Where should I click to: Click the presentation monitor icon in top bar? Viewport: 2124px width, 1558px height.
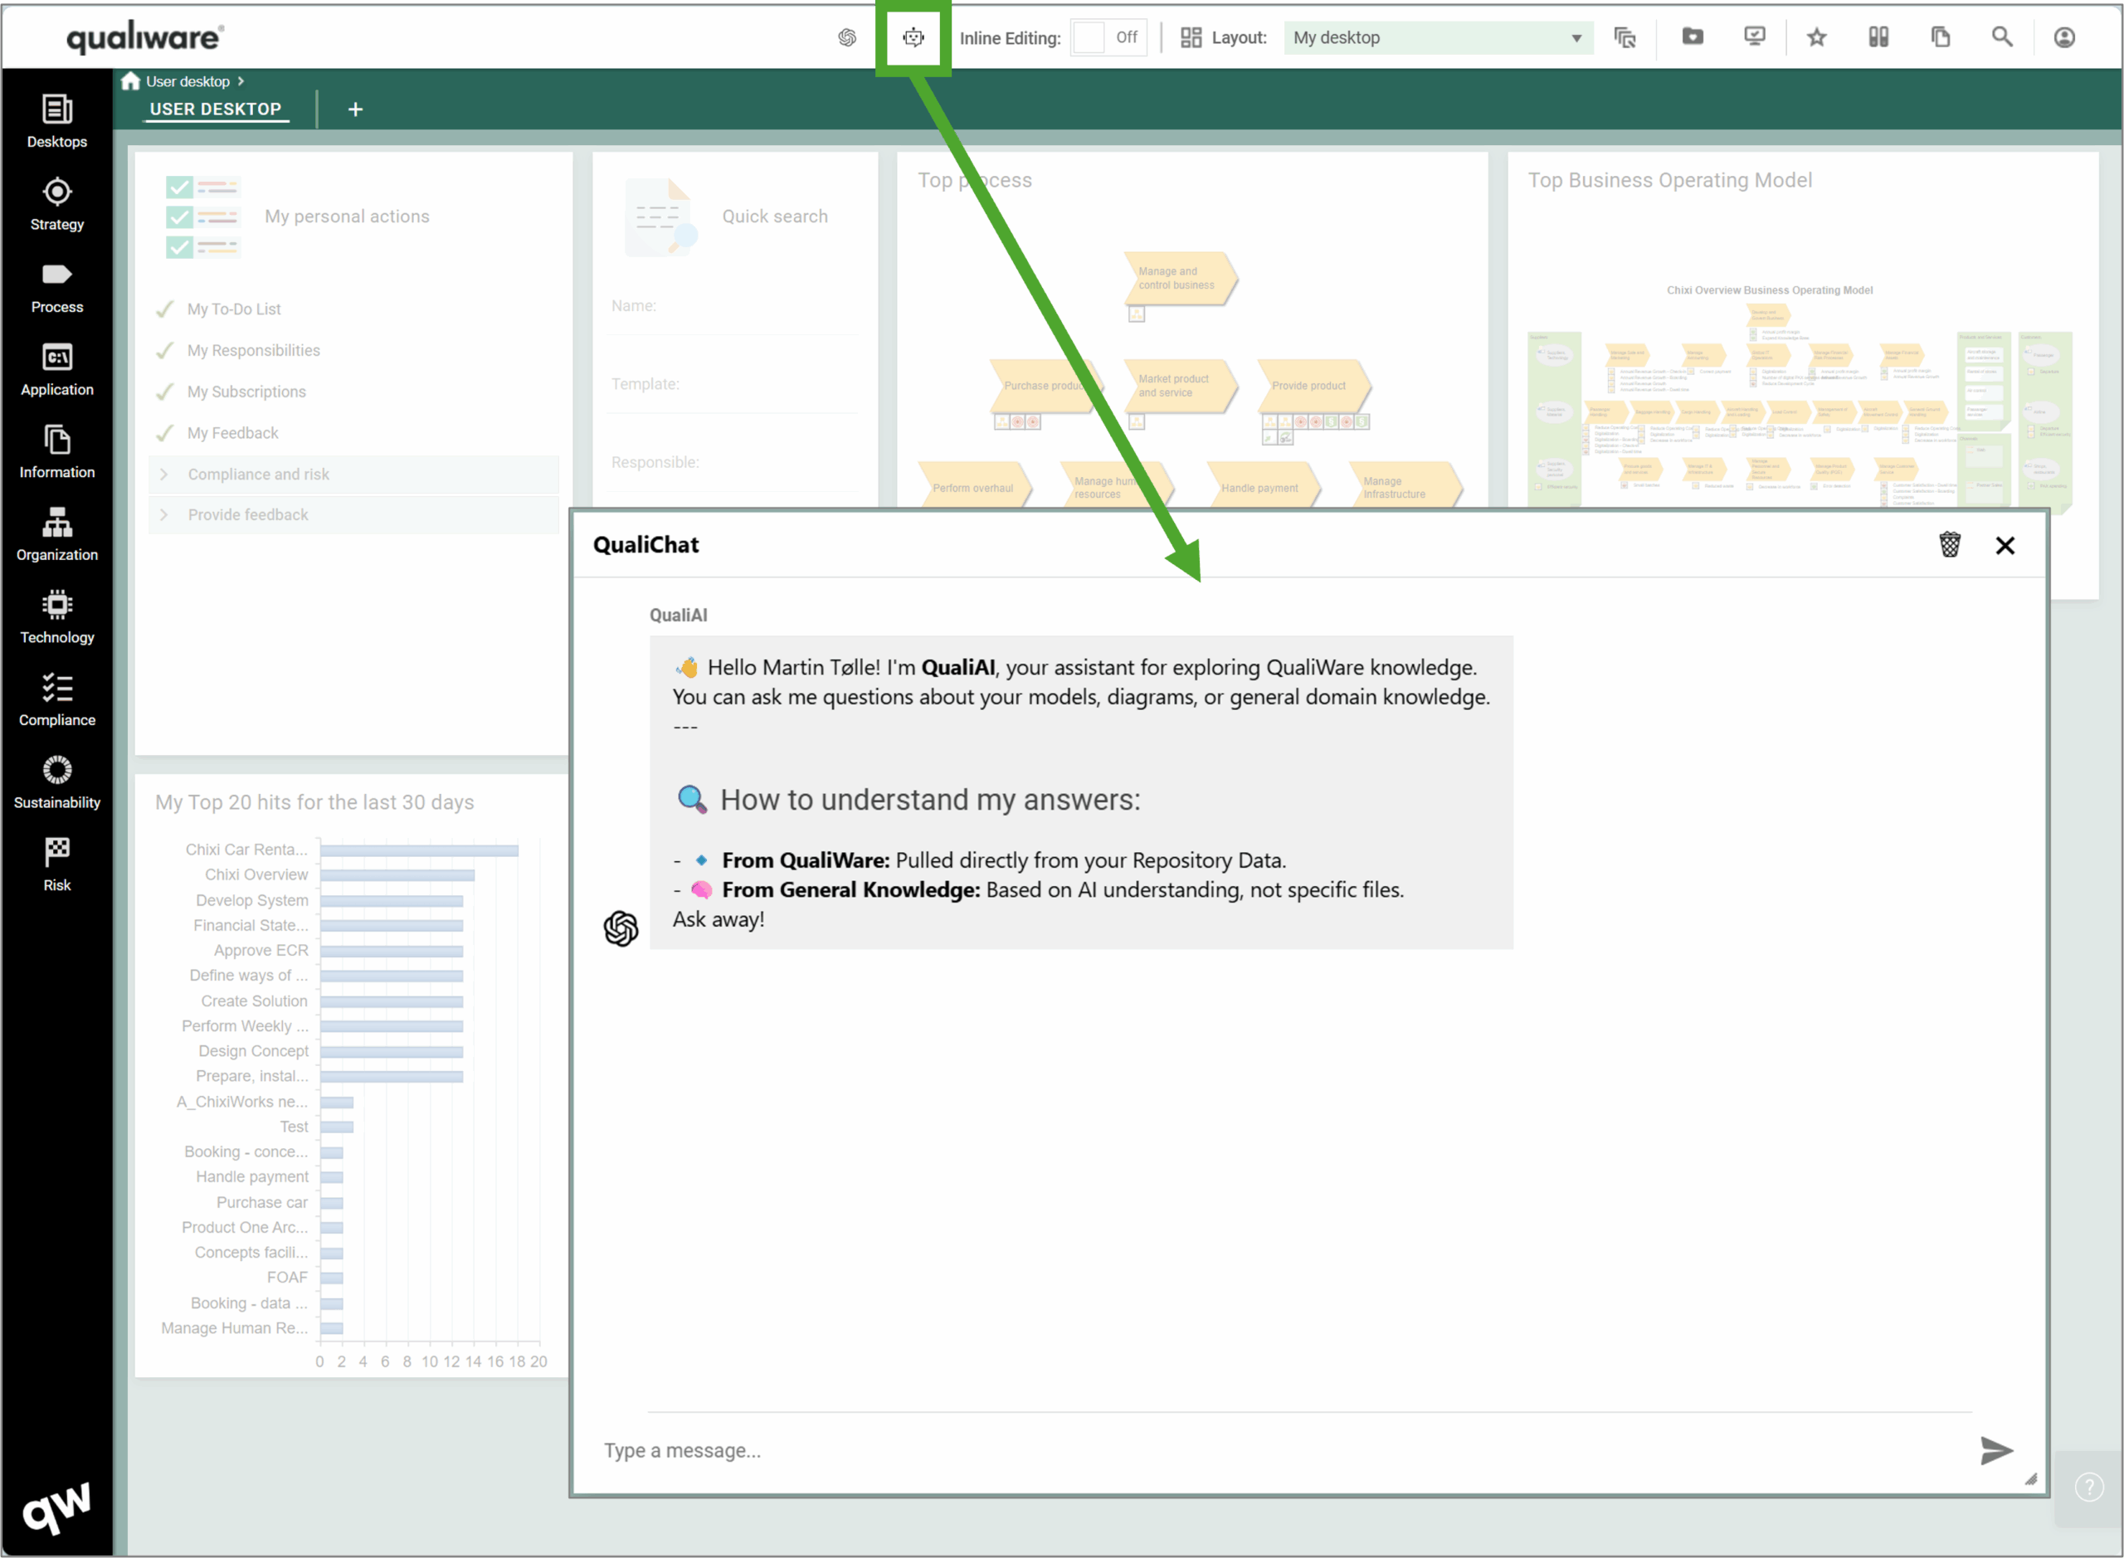pyautogui.click(x=1754, y=37)
